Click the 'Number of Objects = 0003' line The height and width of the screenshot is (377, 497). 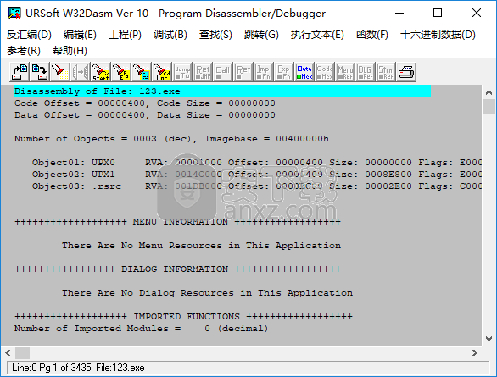pyautogui.click(x=171, y=139)
